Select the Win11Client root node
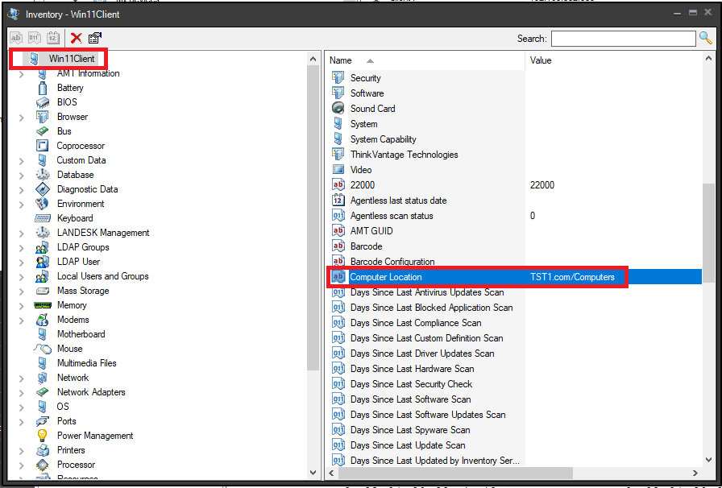Viewport: 722px width, 488px height. [71, 59]
